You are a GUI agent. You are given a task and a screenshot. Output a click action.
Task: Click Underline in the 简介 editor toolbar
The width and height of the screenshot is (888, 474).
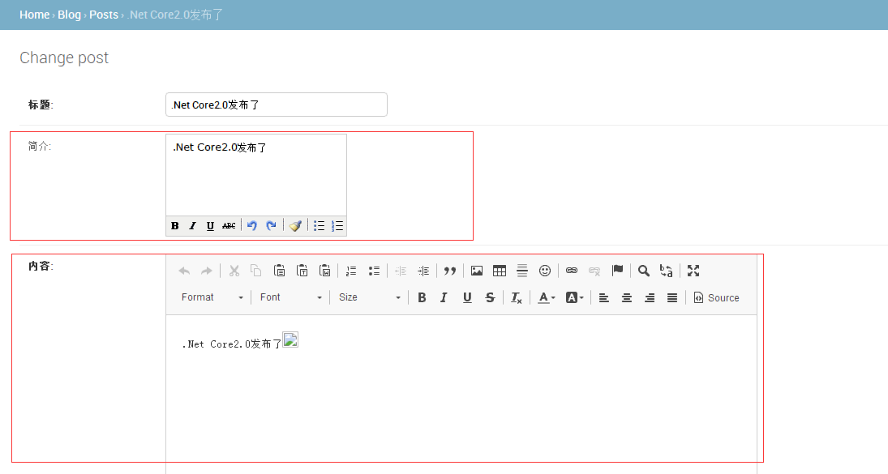tap(210, 226)
